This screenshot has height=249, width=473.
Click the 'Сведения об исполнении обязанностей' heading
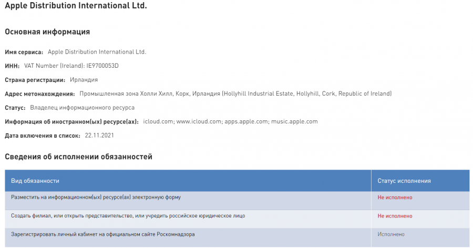(78, 157)
